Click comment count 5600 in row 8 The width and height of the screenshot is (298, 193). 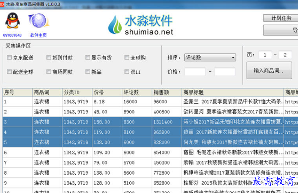(x=129, y=173)
